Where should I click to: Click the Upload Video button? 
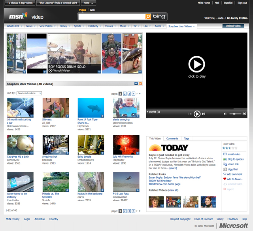[x=233, y=26]
